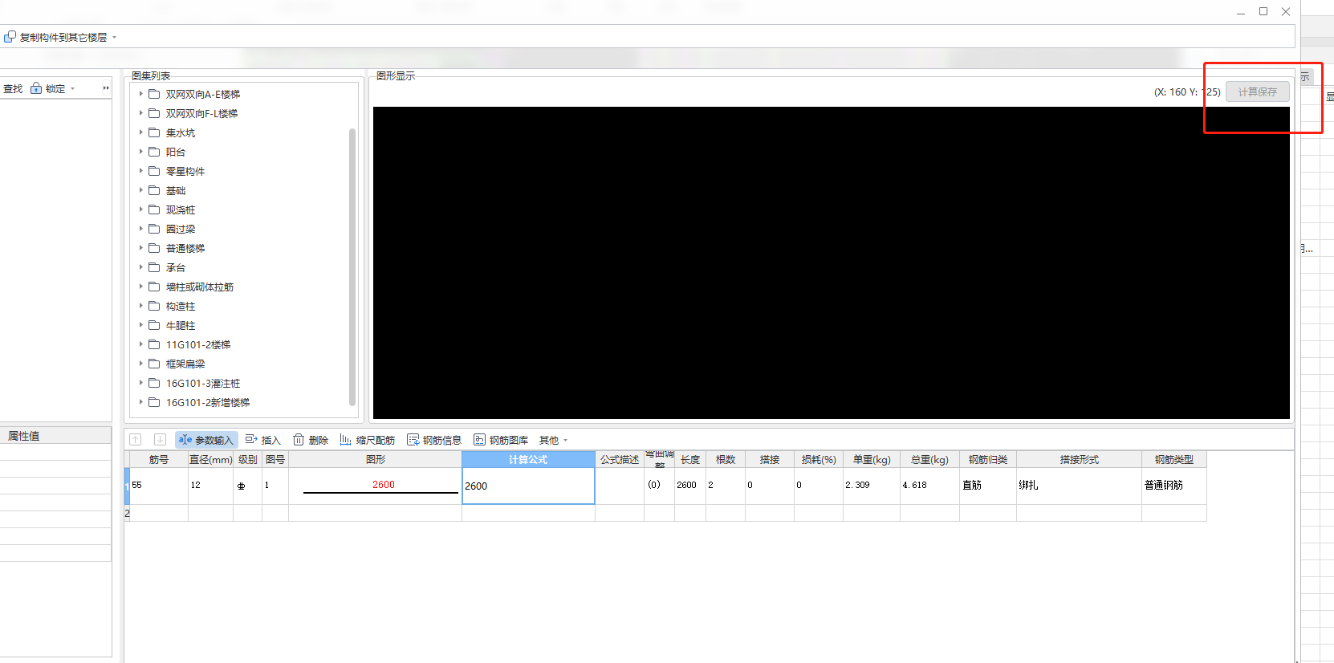1334x663 pixels.
Task: Click the 普通钢筋 cell in row 1
Action: click(x=1173, y=486)
